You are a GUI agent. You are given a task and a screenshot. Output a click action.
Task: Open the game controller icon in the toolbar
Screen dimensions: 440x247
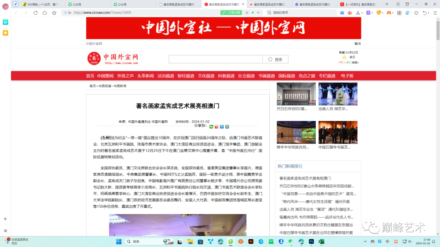coord(389,13)
